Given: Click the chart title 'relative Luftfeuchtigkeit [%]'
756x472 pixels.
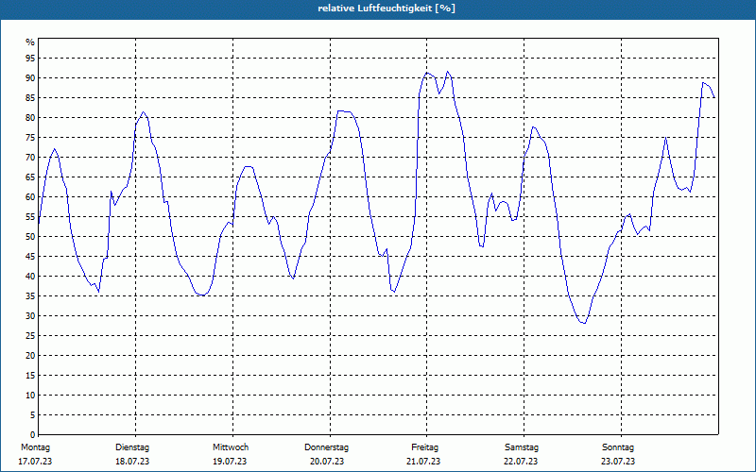Looking at the screenshot, I should (x=387, y=8).
